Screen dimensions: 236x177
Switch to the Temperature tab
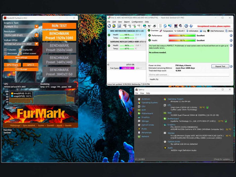166,31
